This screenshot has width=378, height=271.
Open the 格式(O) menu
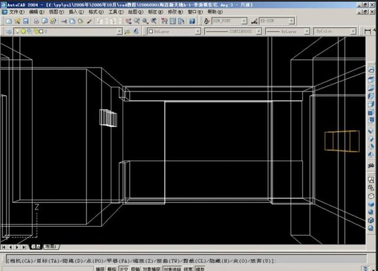pyautogui.click(x=96, y=12)
